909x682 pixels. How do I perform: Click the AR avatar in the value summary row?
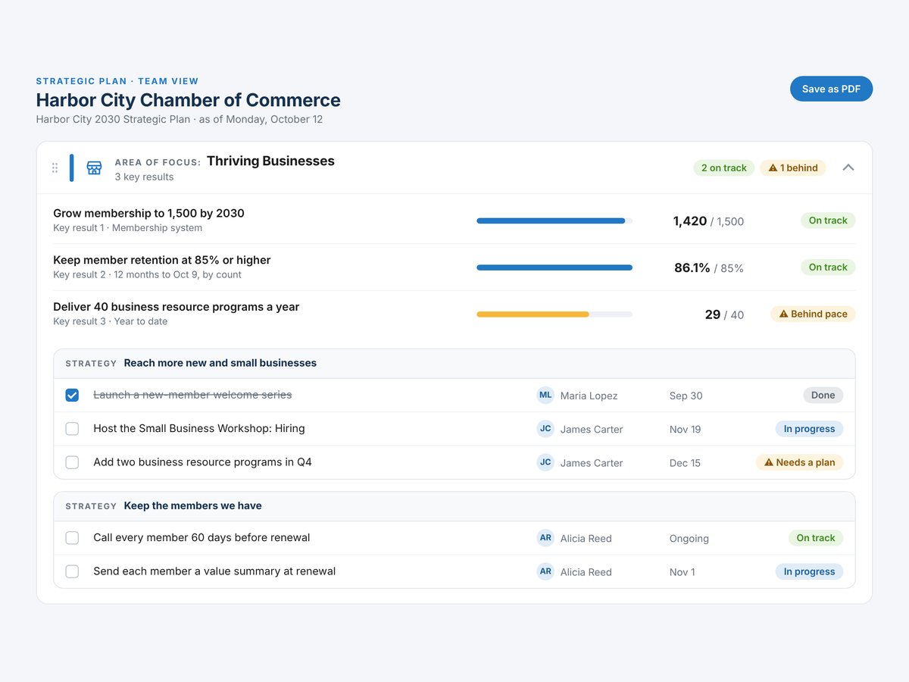(545, 571)
